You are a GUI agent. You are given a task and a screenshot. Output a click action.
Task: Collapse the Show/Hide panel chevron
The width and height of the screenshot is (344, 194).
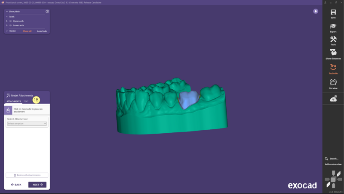(x=7, y=12)
